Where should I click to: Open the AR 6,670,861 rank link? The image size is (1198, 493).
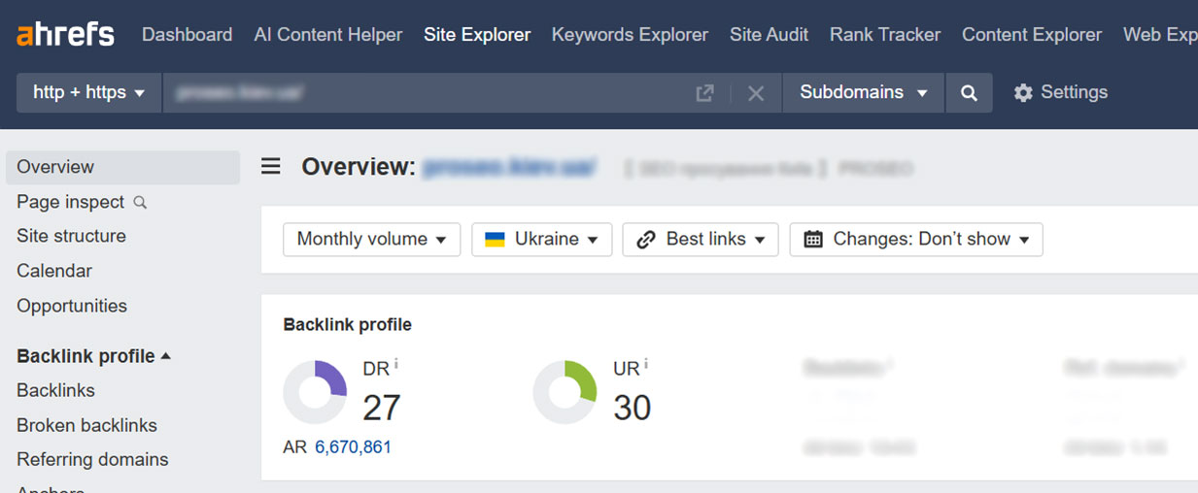(x=353, y=447)
